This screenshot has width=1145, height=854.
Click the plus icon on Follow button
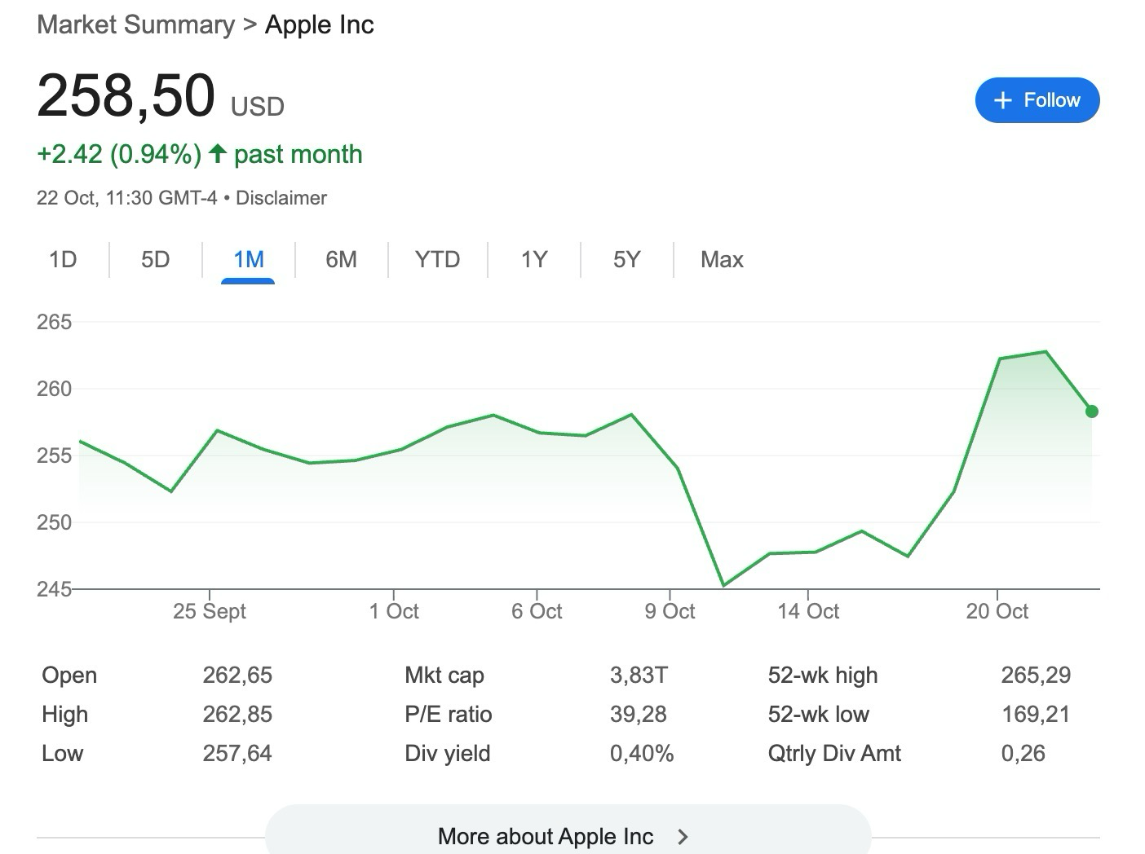pos(1002,100)
